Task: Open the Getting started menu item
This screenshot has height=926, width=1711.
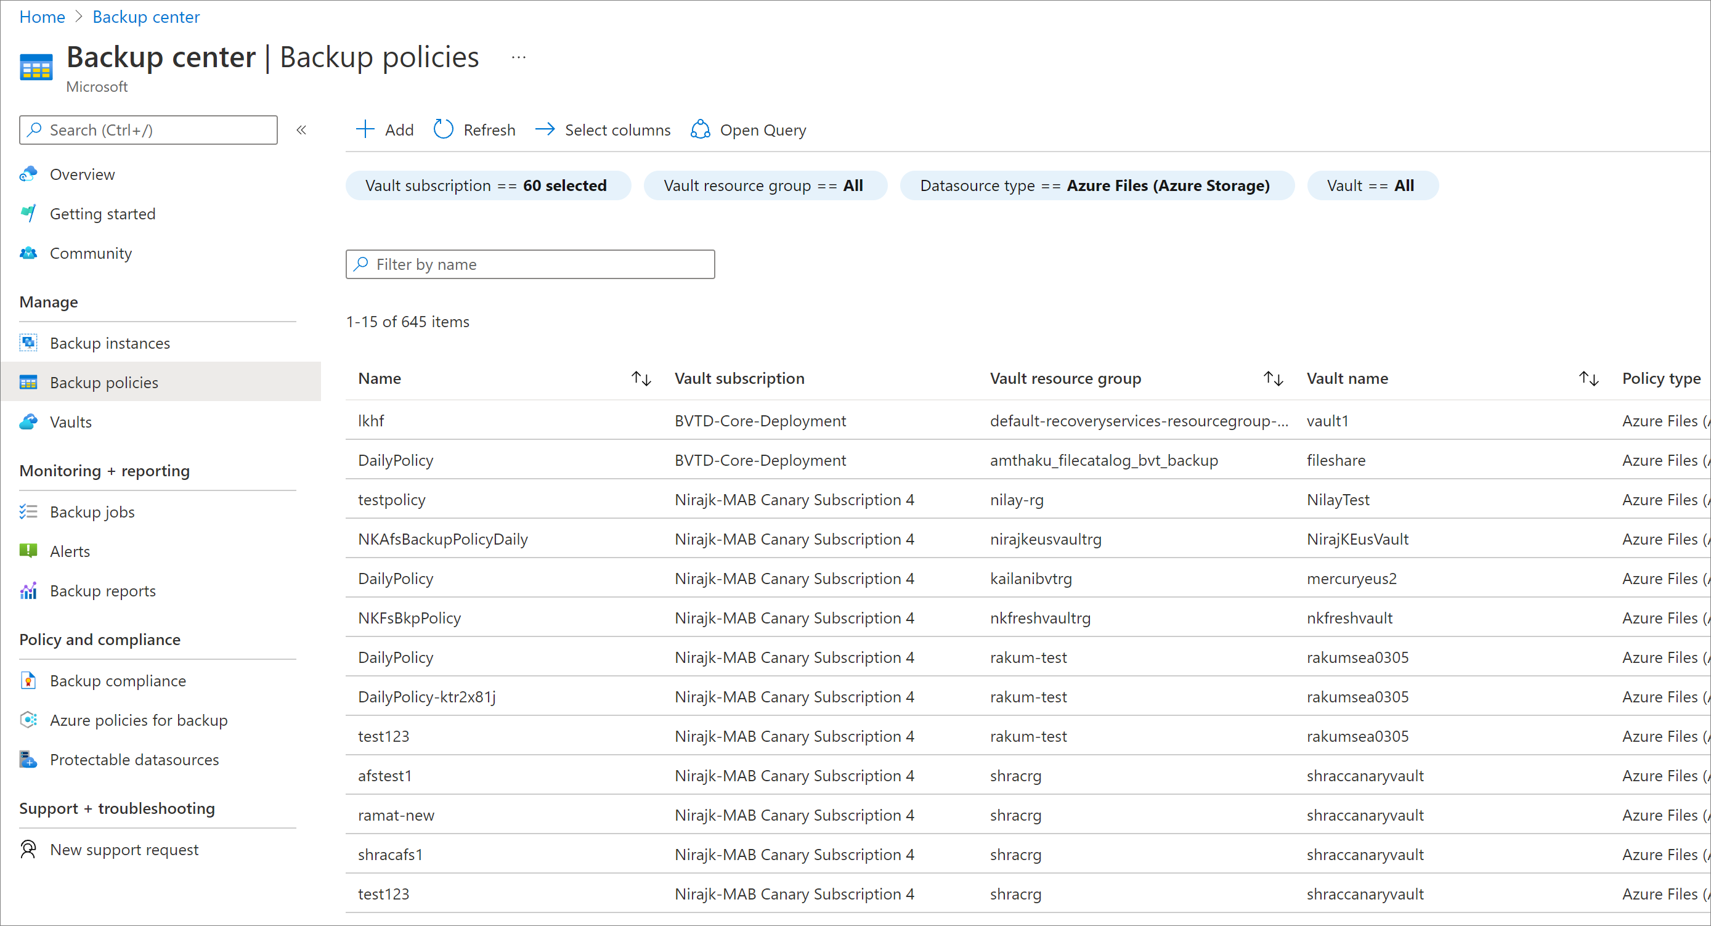Action: point(102,213)
